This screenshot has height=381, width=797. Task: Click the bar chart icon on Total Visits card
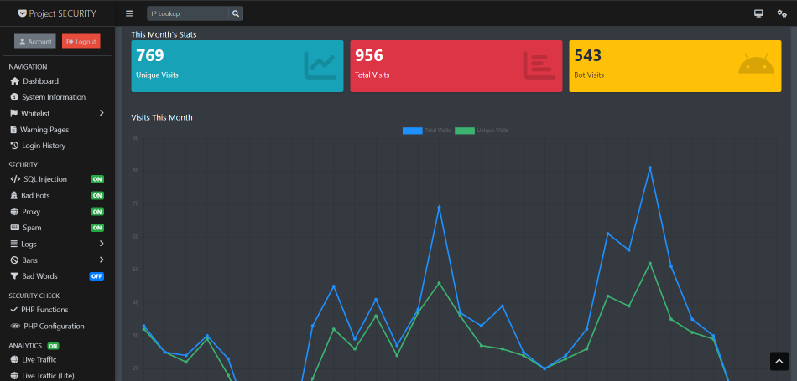pyautogui.click(x=538, y=65)
